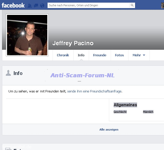This screenshot has width=164, height=150.
Task: Click the search magnifier button
Action: click(x=132, y=5)
